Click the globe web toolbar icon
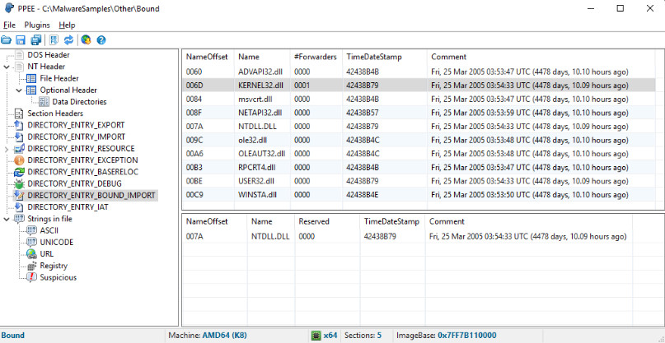This screenshot has height=343, width=665. pos(86,40)
